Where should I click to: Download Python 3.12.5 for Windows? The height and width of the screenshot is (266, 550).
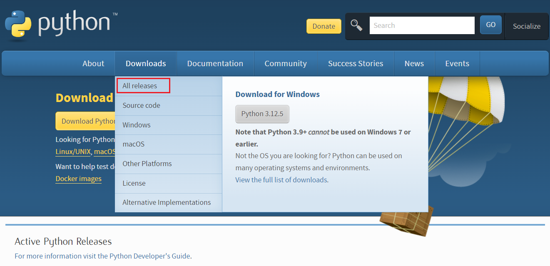coord(262,114)
